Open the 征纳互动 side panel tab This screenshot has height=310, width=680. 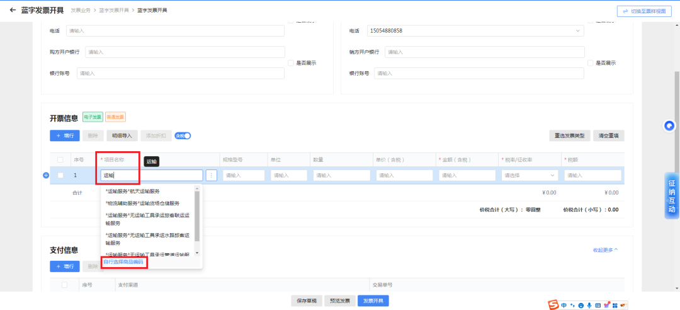[672, 195]
